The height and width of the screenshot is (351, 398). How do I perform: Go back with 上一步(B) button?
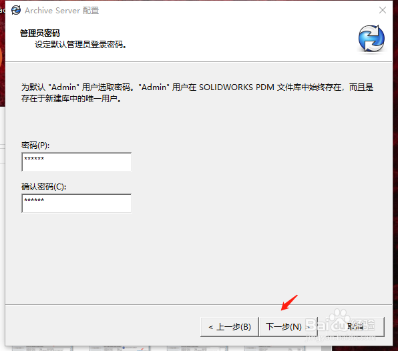coord(230,327)
